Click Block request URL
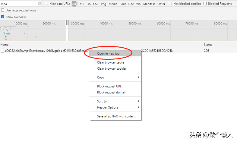This screenshot has height=142, width=237. 109,86
